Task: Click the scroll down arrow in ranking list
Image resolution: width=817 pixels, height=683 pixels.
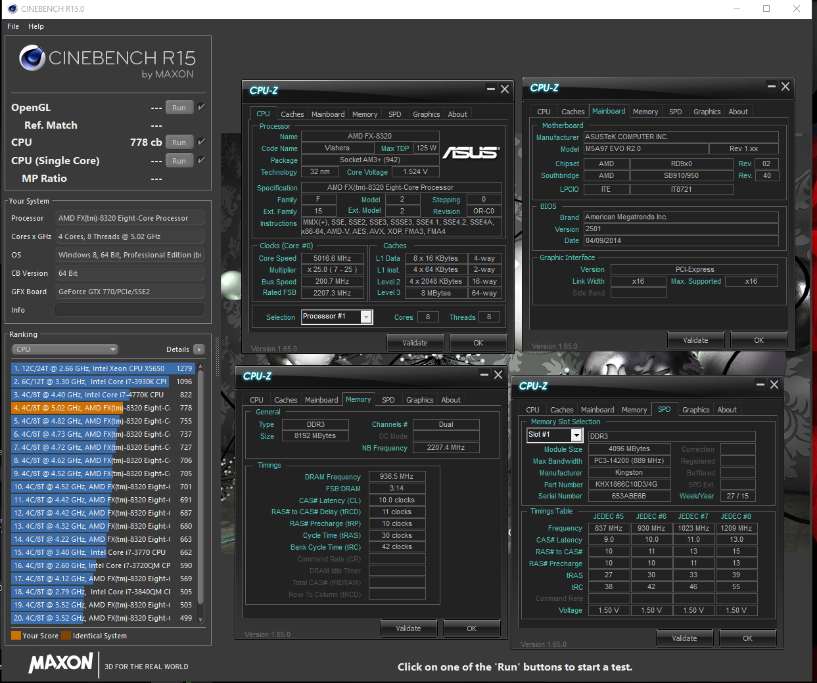Action: click(x=200, y=619)
